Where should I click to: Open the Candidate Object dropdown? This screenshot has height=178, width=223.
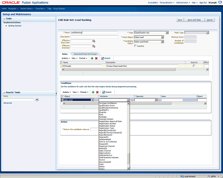click(162, 42)
